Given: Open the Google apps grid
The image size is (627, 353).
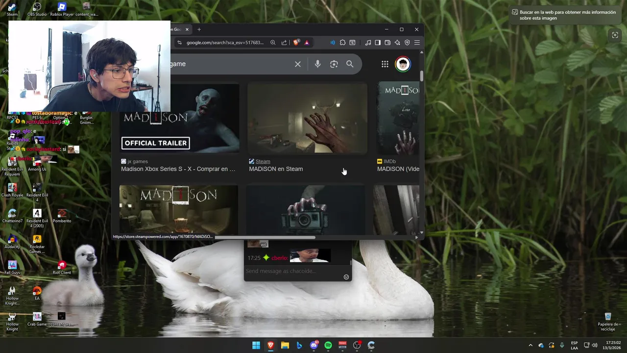Looking at the screenshot, I should 385,64.
